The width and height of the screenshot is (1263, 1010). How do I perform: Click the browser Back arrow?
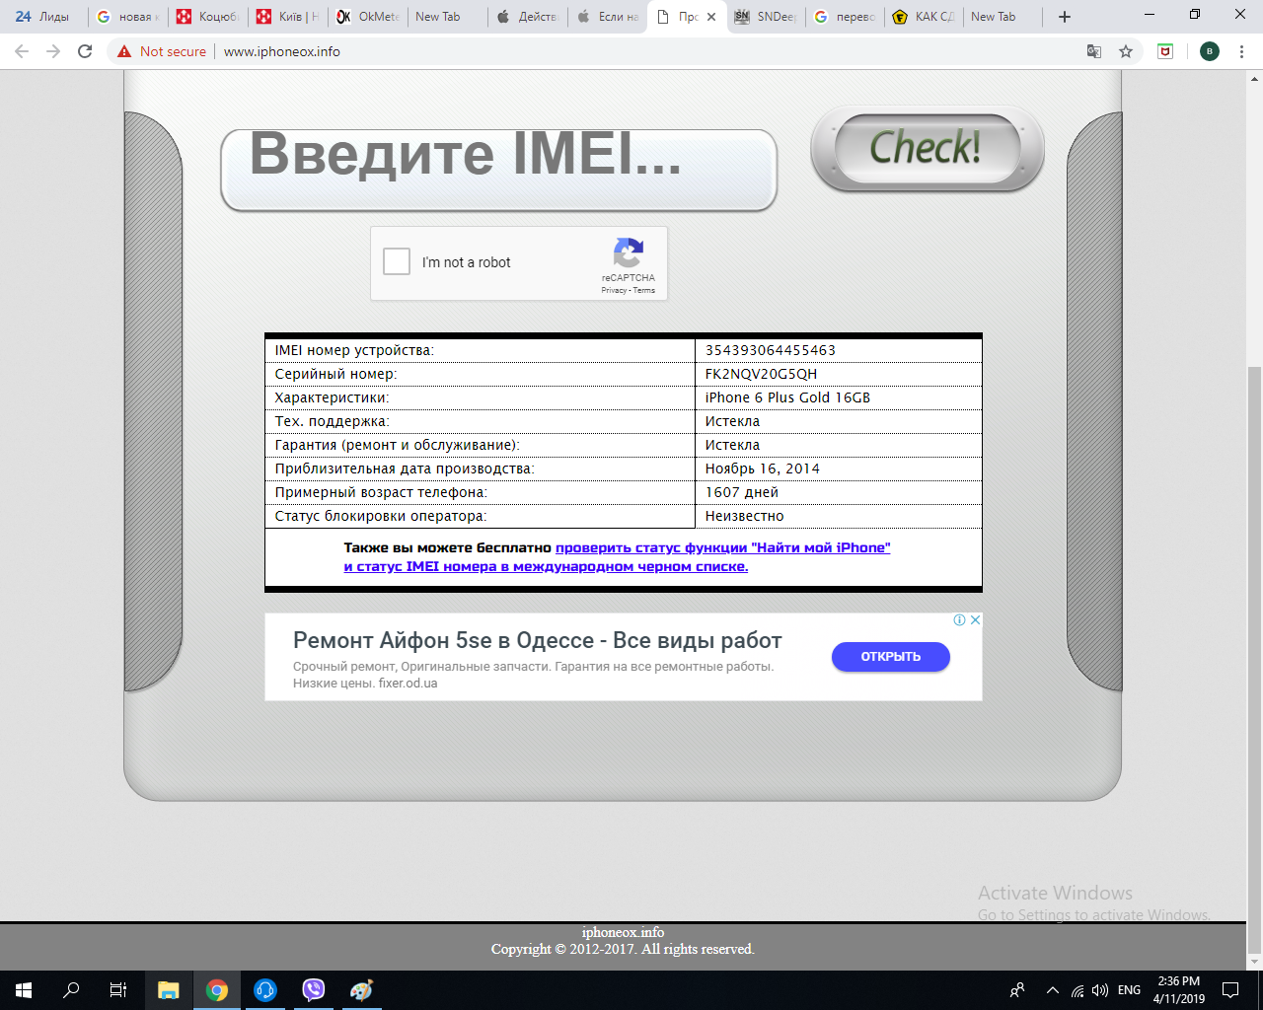point(22,51)
